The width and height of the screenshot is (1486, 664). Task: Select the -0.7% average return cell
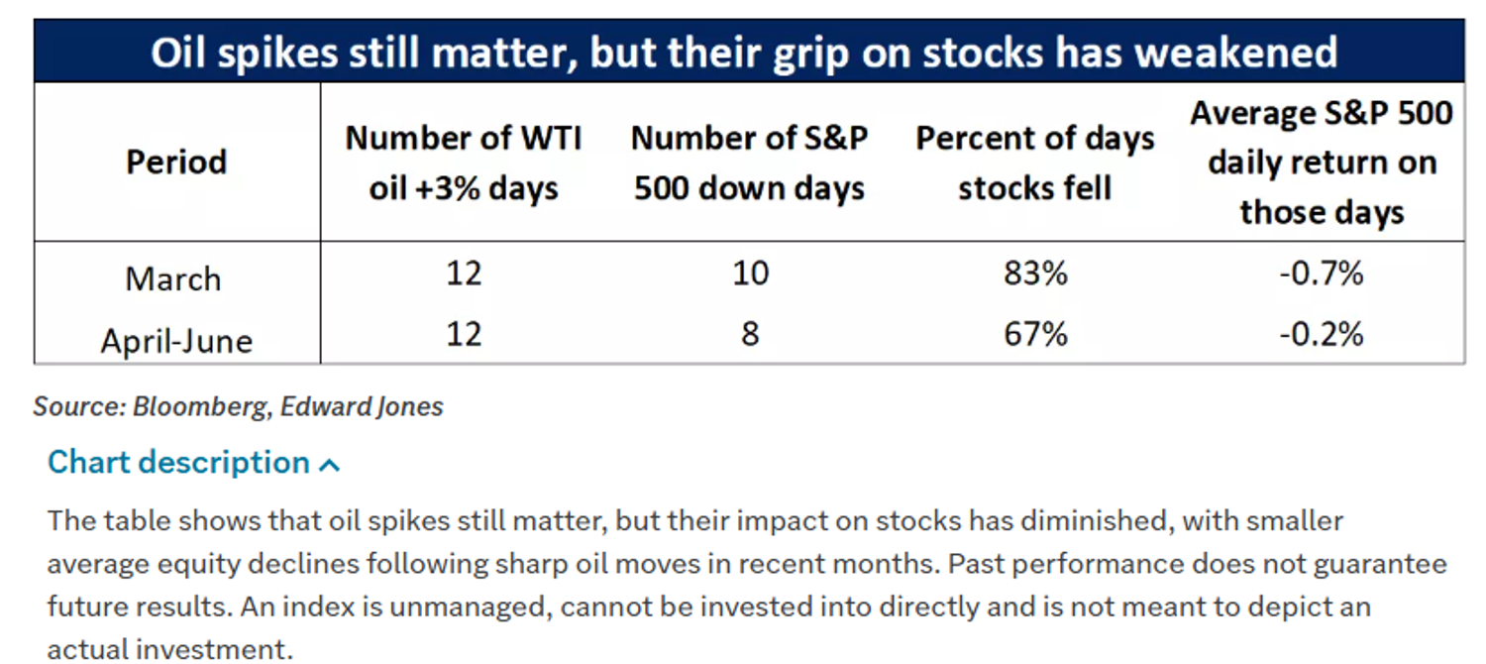tap(1323, 273)
